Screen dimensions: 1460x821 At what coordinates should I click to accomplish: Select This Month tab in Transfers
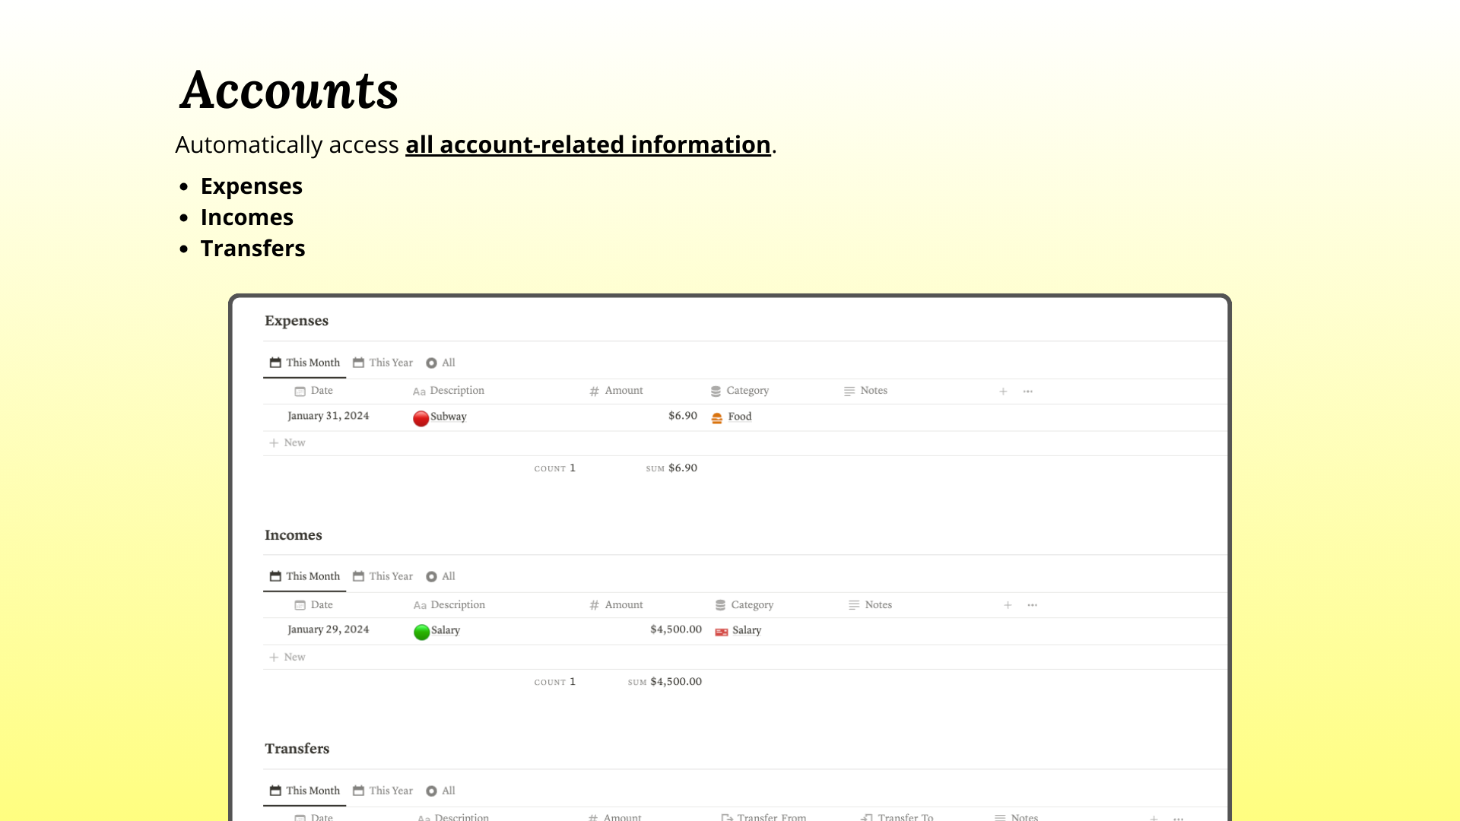pyautogui.click(x=305, y=791)
